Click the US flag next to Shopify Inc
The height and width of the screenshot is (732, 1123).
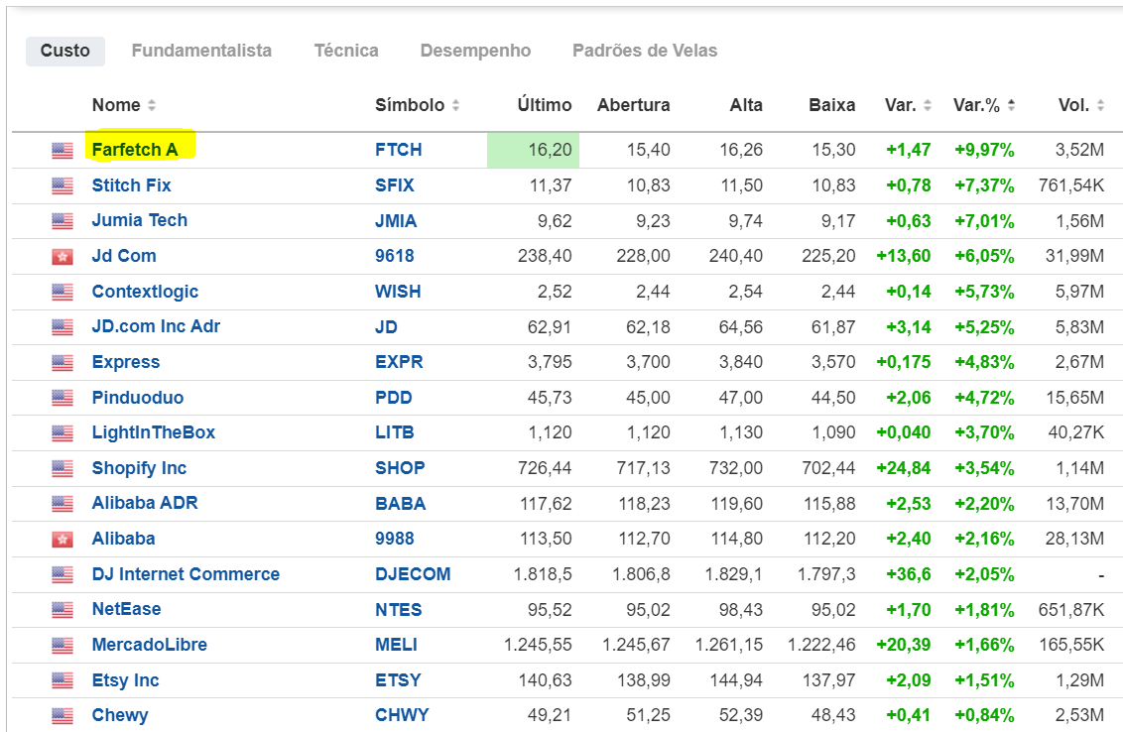[62, 469]
